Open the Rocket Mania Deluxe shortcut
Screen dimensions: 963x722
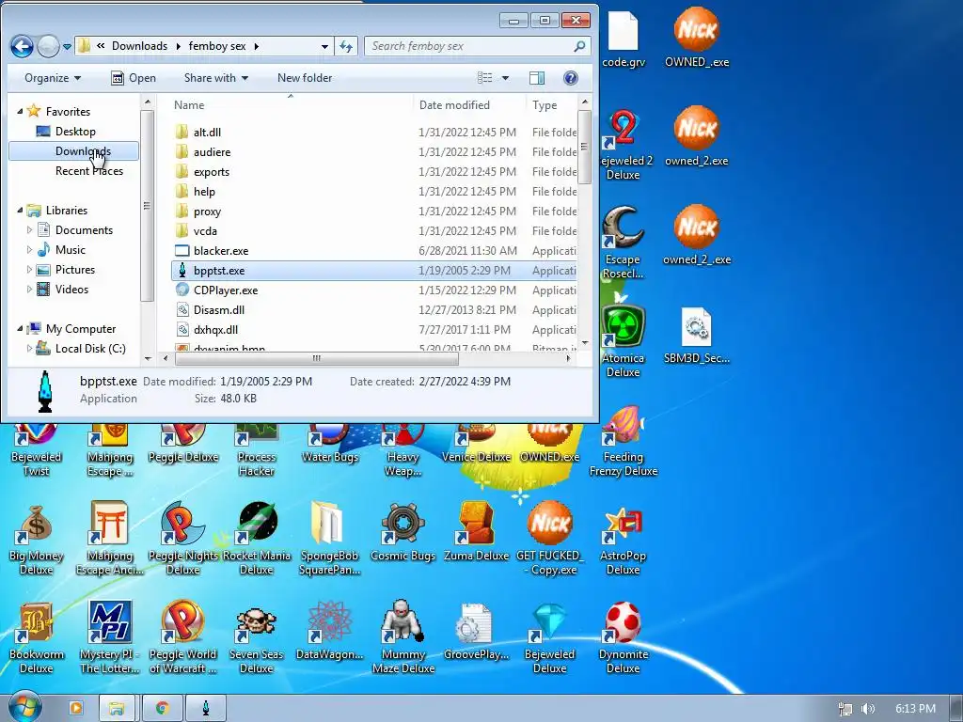257,539
